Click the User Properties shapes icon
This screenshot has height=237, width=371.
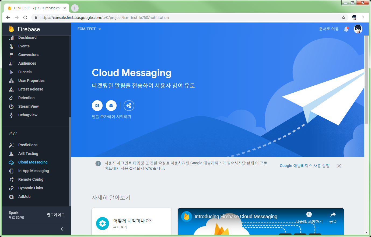coord(11,81)
